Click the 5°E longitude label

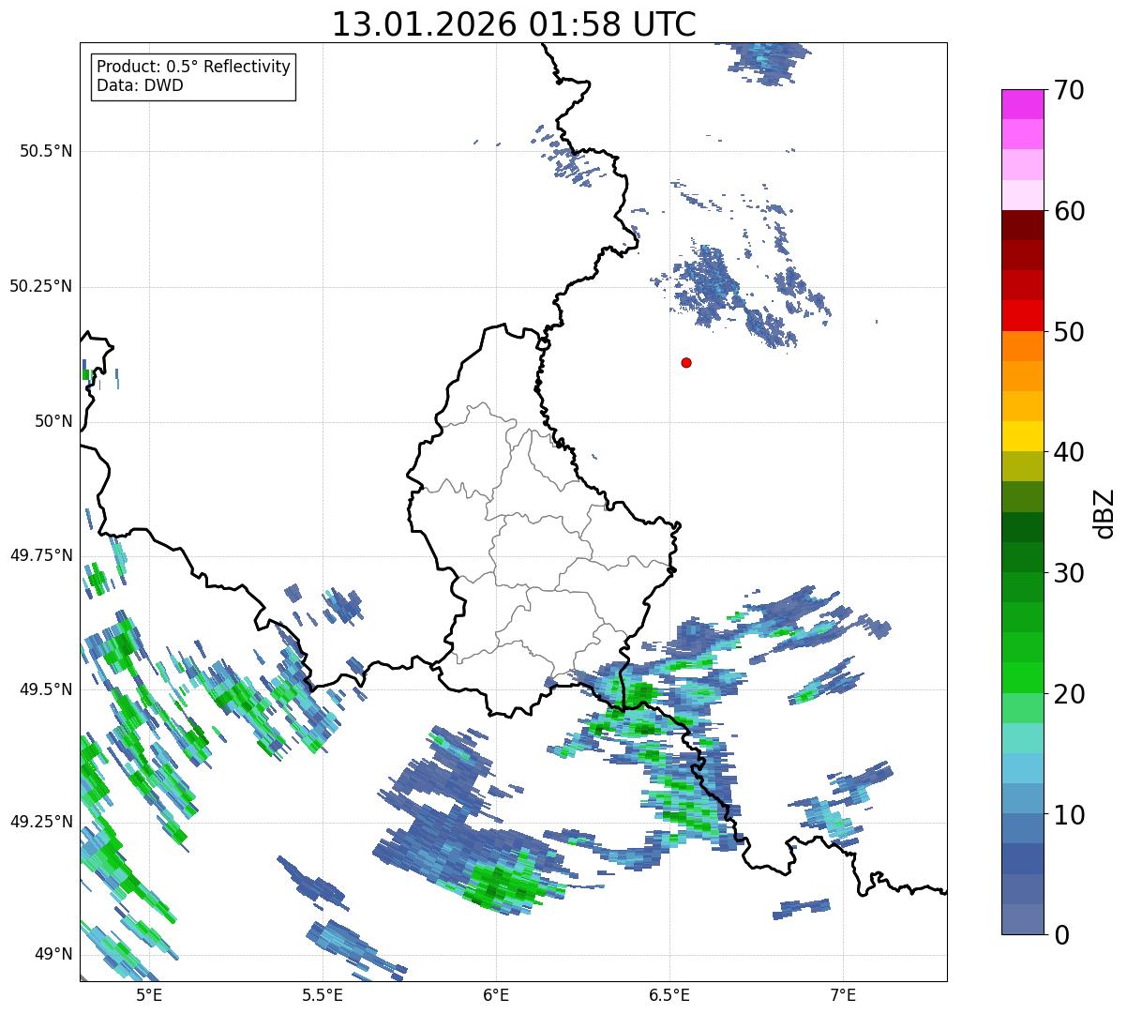point(149,994)
